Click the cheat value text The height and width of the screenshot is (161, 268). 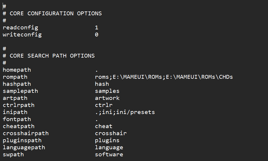[104, 126]
